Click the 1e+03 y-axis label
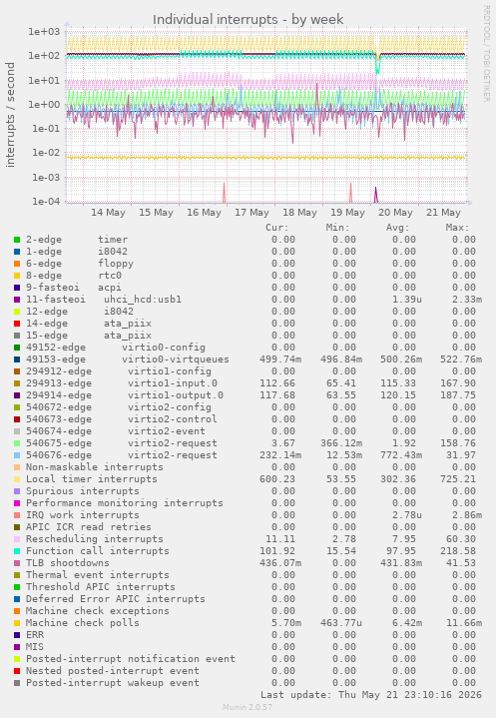The image size is (496, 718). [44, 32]
